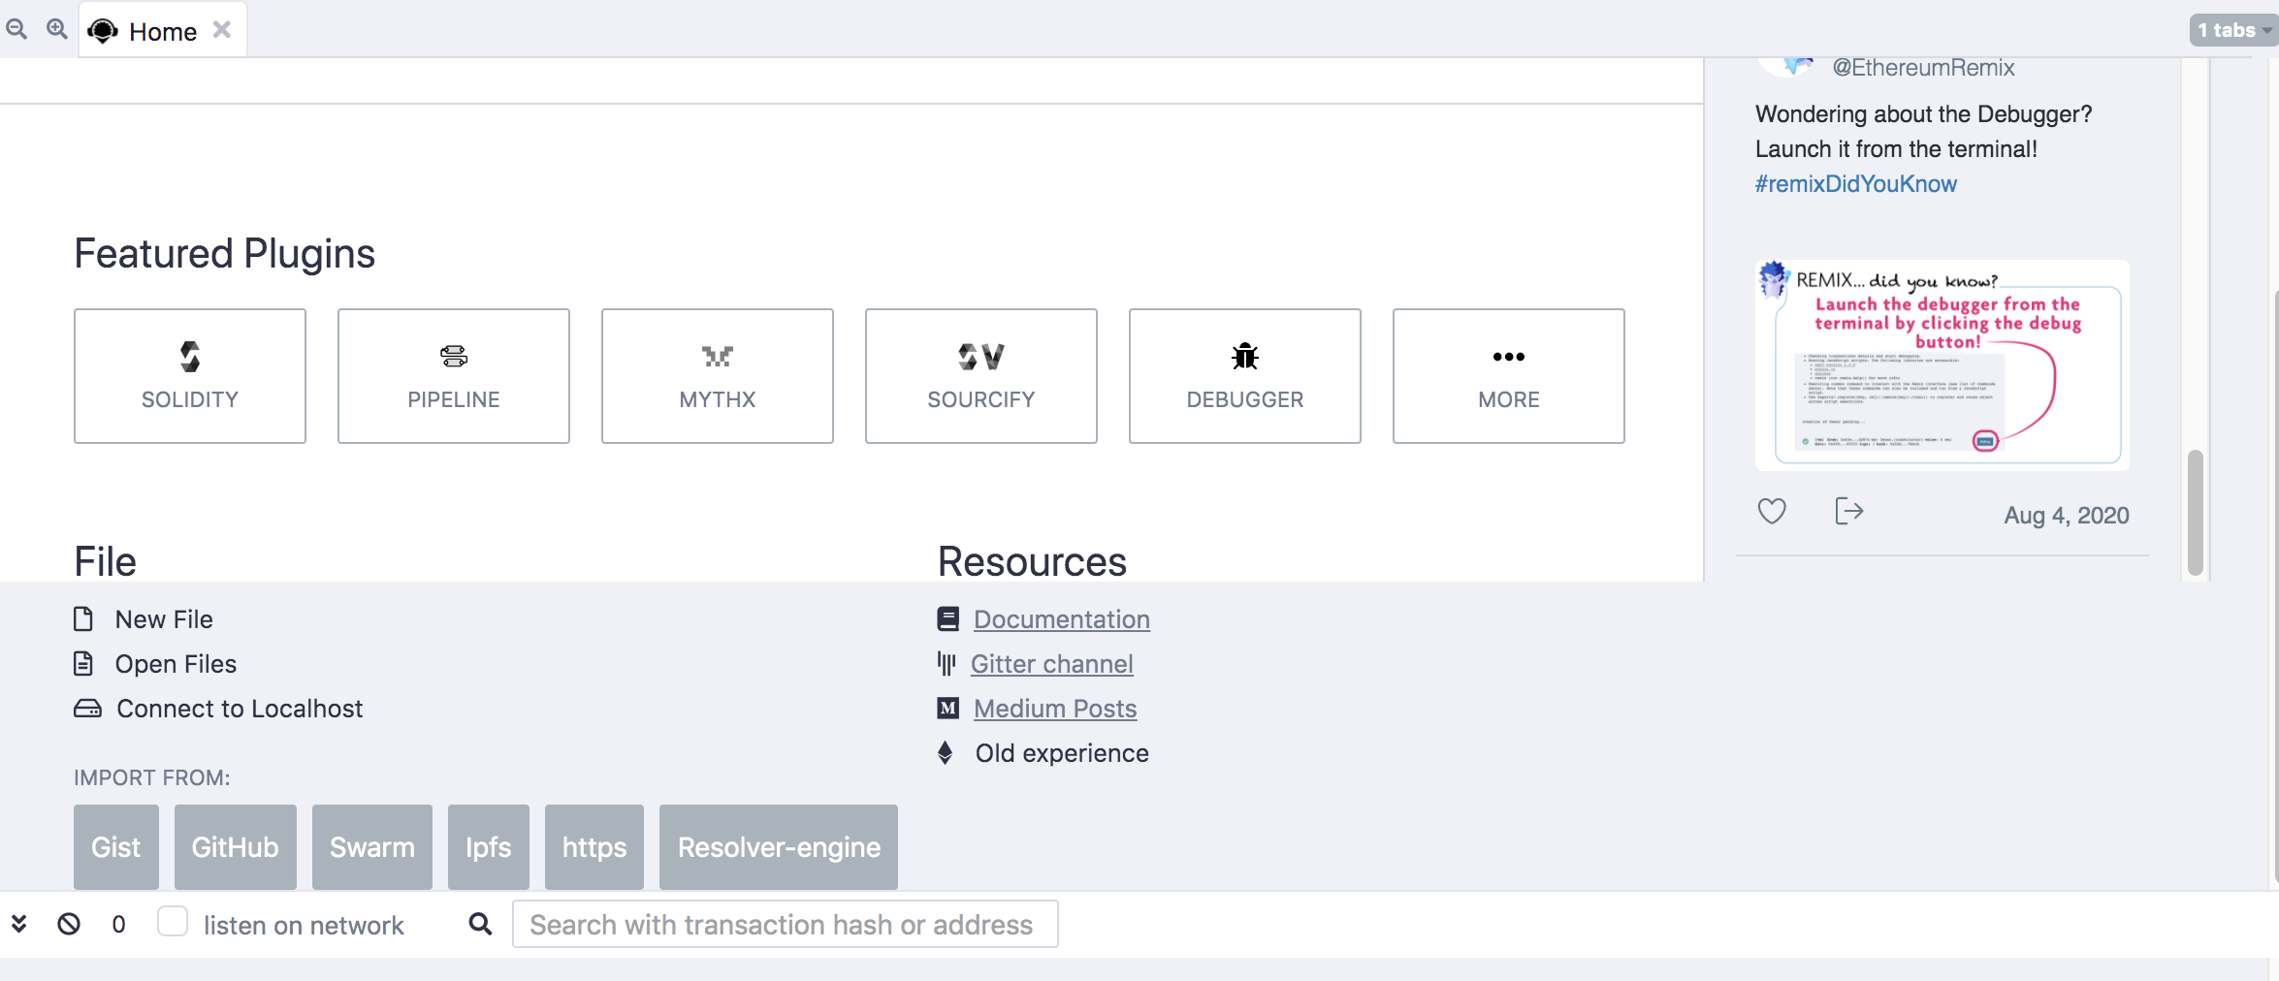Click Old experience
This screenshot has height=981, width=2279.
tap(1062, 753)
